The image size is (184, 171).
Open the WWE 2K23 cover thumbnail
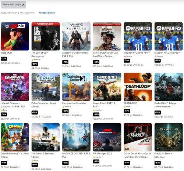point(15,36)
